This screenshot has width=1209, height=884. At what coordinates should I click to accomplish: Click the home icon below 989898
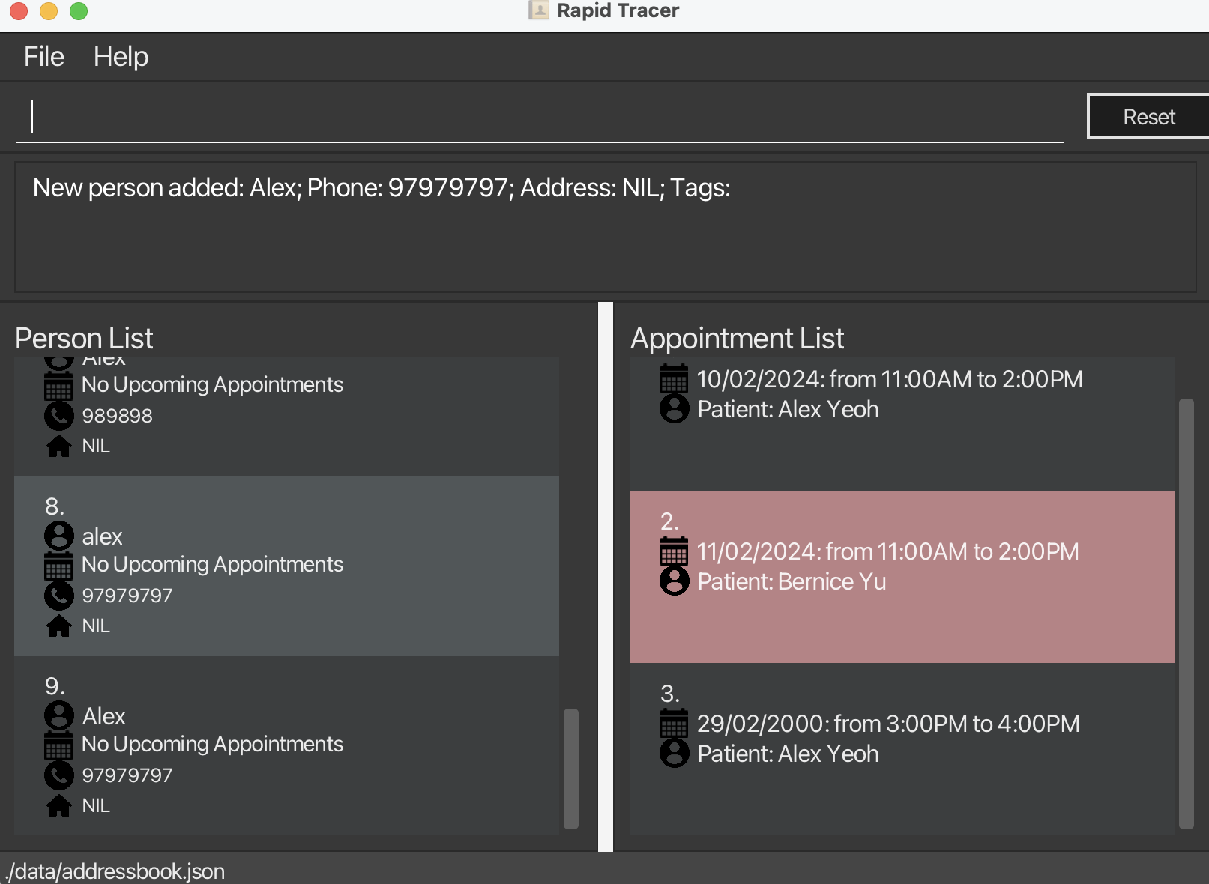(x=59, y=446)
